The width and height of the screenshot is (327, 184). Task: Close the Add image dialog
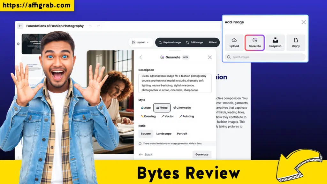303,22
